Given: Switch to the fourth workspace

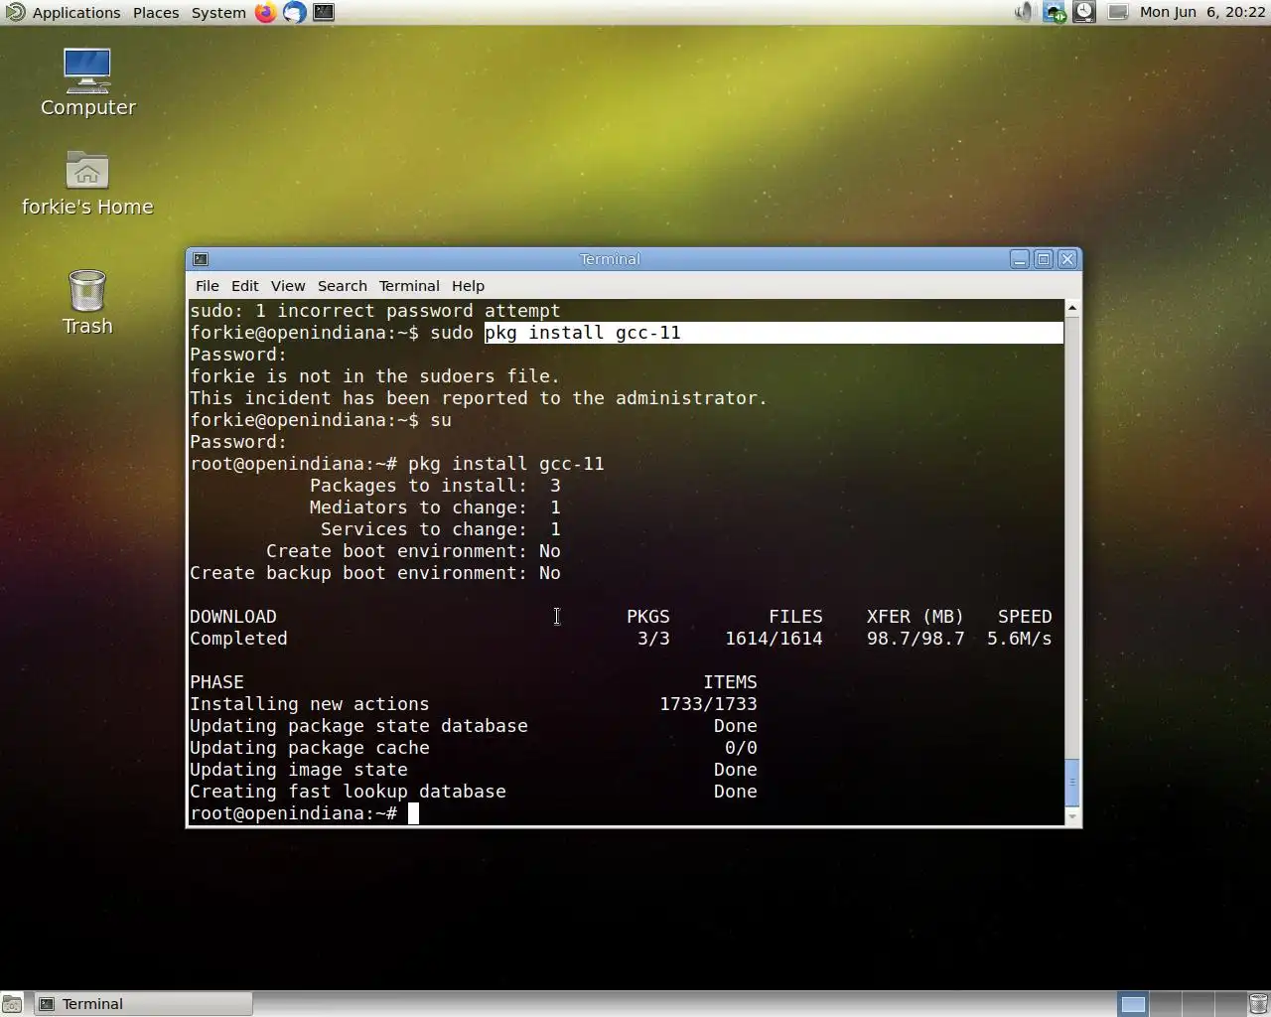Looking at the screenshot, I should (1229, 1004).
